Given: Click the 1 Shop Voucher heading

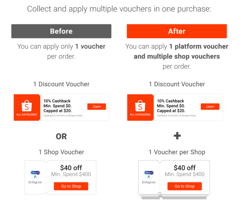Looking at the screenshot, I should 61,152.
